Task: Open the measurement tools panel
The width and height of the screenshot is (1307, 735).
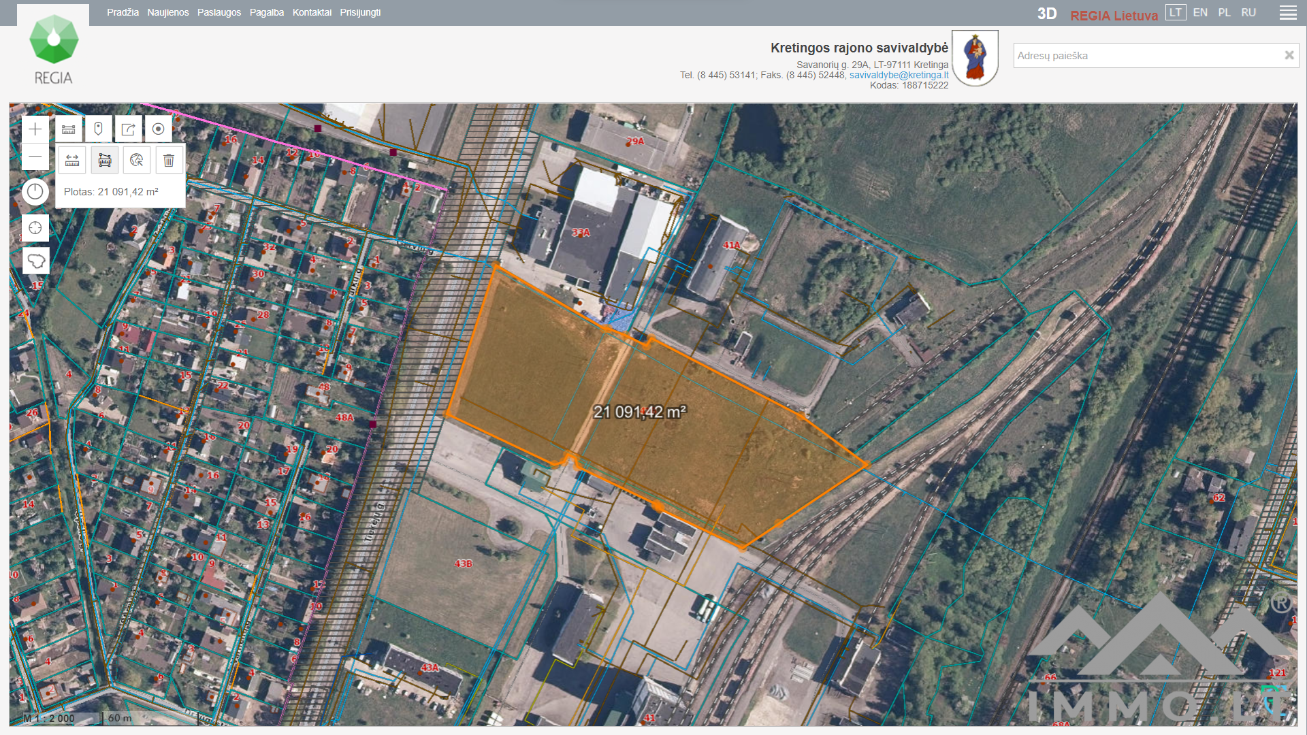Action: (x=69, y=129)
